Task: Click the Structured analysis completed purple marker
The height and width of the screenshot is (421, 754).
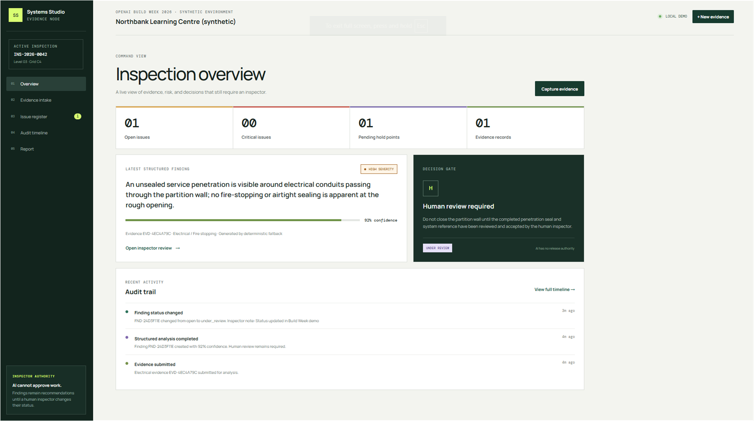Action: (127, 338)
